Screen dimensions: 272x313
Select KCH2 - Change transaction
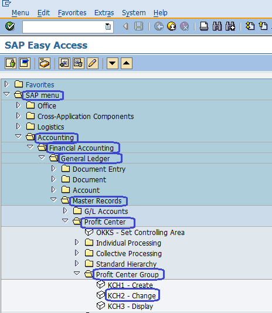[x=132, y=296]
